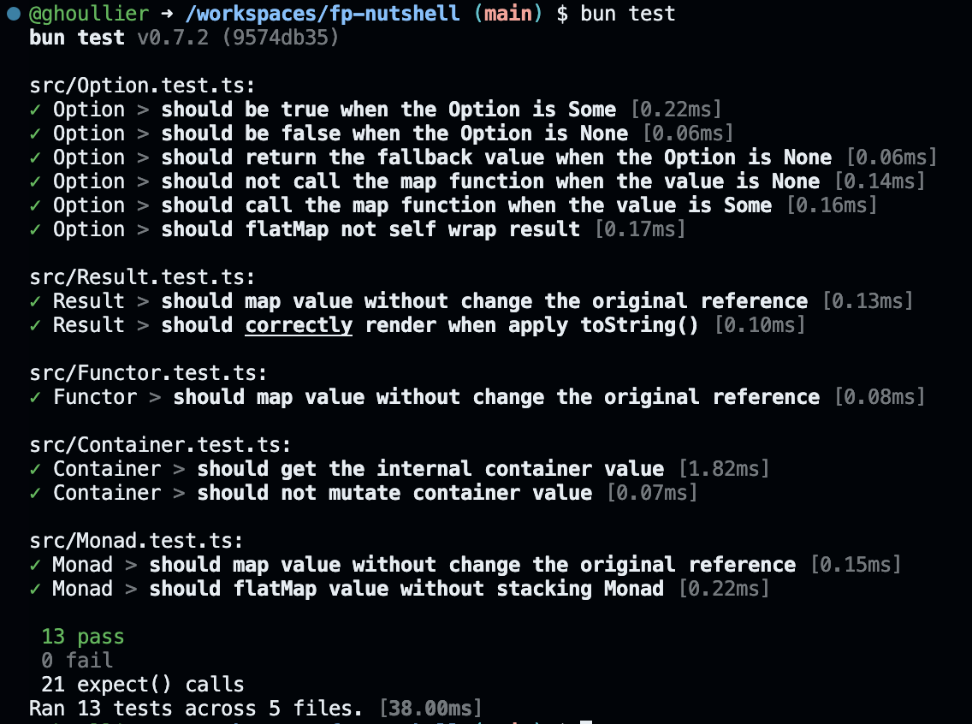Click checkmark beside 'should be false when the Option is None'
This screenshot has width=972, height=724.
pyautogui.click(x=34, y=134)
